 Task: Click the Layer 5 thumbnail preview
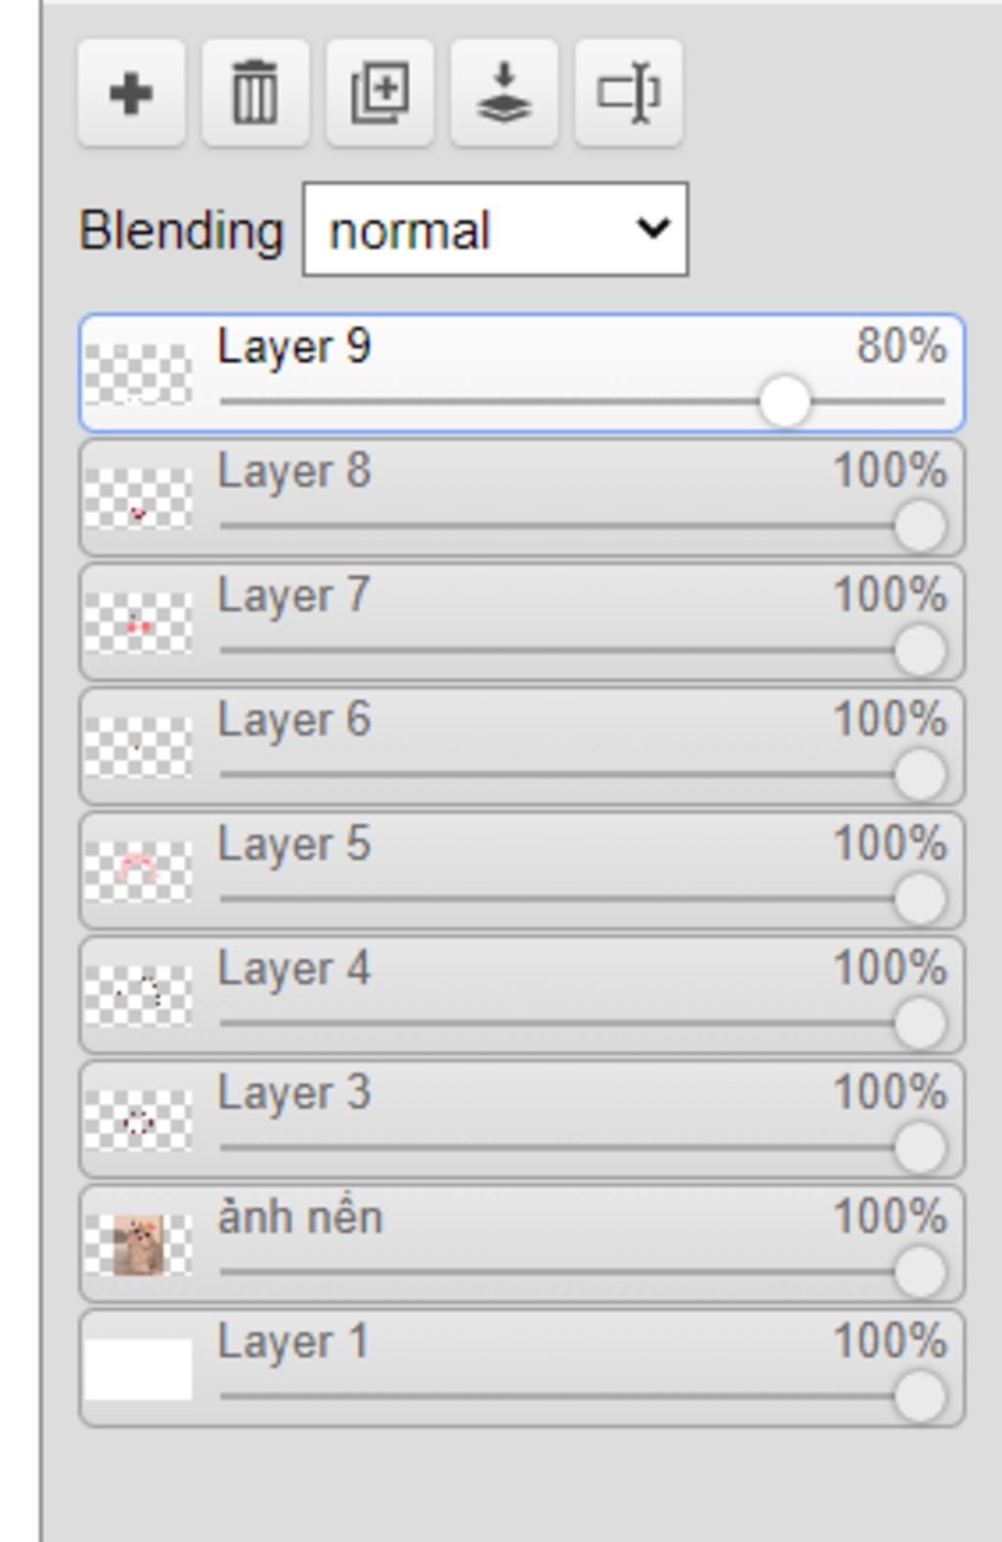pyautogui.click(x=138, y=872)
